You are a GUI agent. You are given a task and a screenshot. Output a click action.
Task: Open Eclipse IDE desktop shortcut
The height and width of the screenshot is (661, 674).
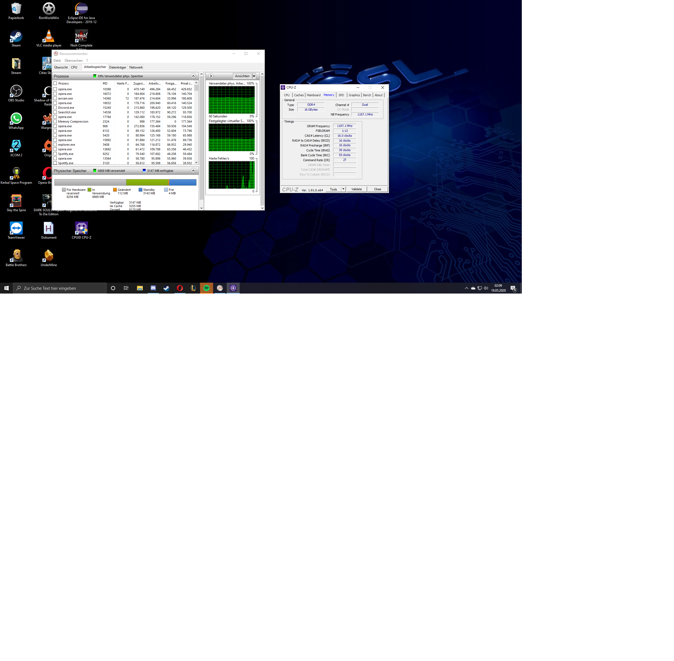(81, 9)
